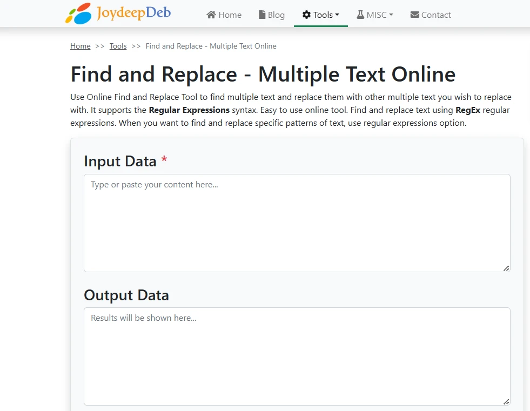Follow the Tools breadcrumb link
Viewport: 530px width, 411px height.
(x=118, y=46)
